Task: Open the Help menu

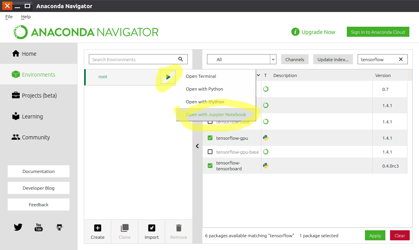Action: (x=26, y=17)
